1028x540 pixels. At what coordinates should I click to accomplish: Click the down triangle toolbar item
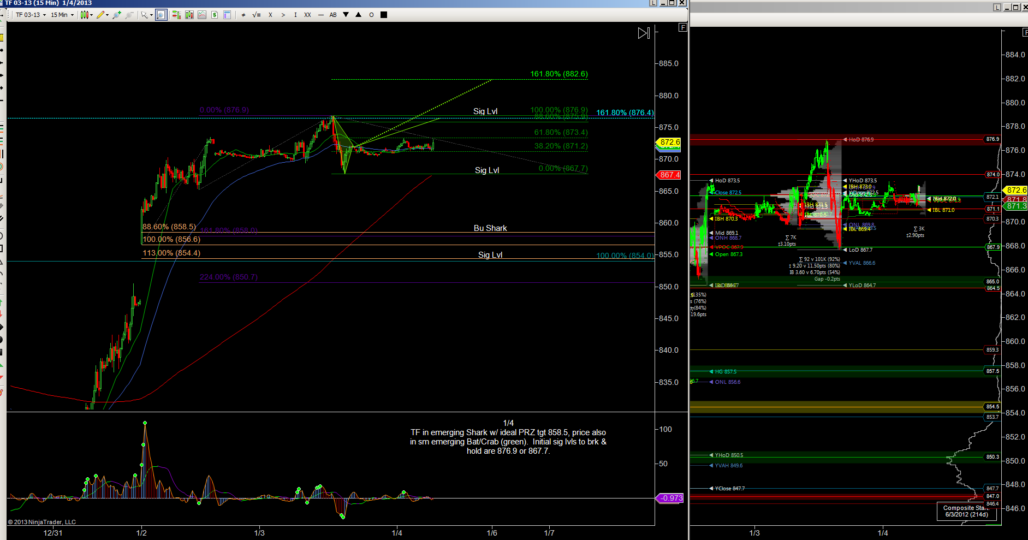pyautogui.click(x=346, y=15)
